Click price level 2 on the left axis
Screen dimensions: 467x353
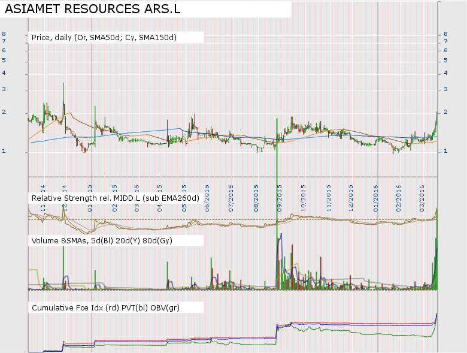coord(4,113)
